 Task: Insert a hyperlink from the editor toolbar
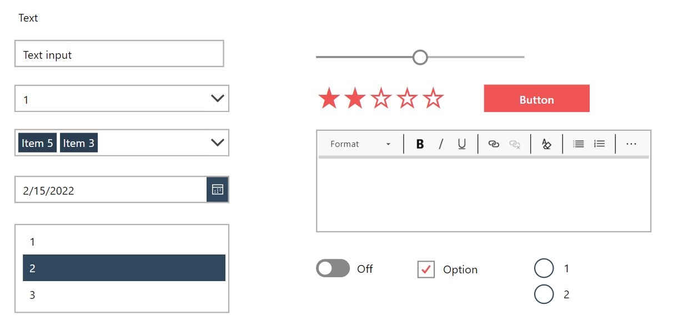[494, 144]
